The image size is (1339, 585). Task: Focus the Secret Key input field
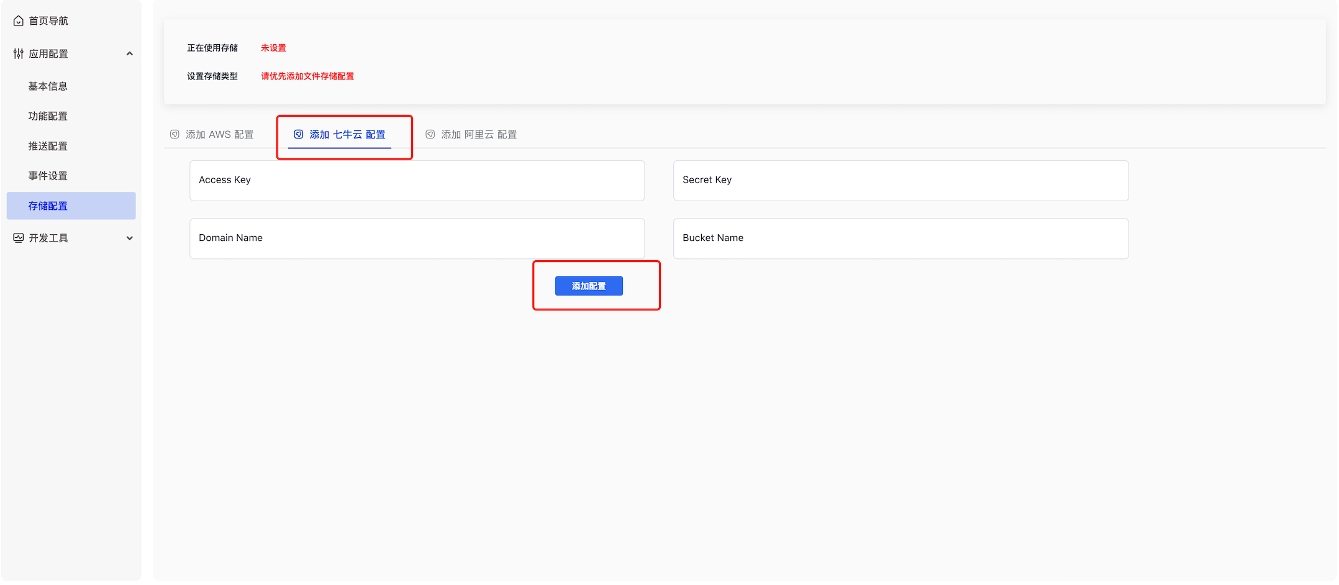[901, 180]
